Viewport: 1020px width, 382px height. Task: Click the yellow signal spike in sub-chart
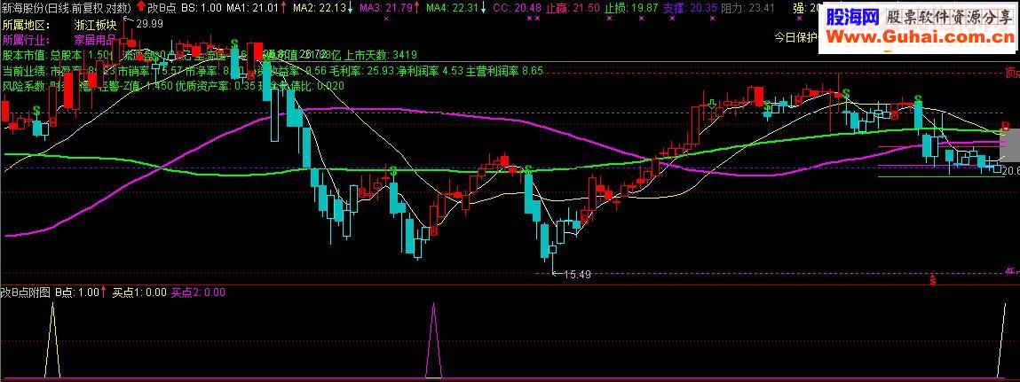pos(53,339)
